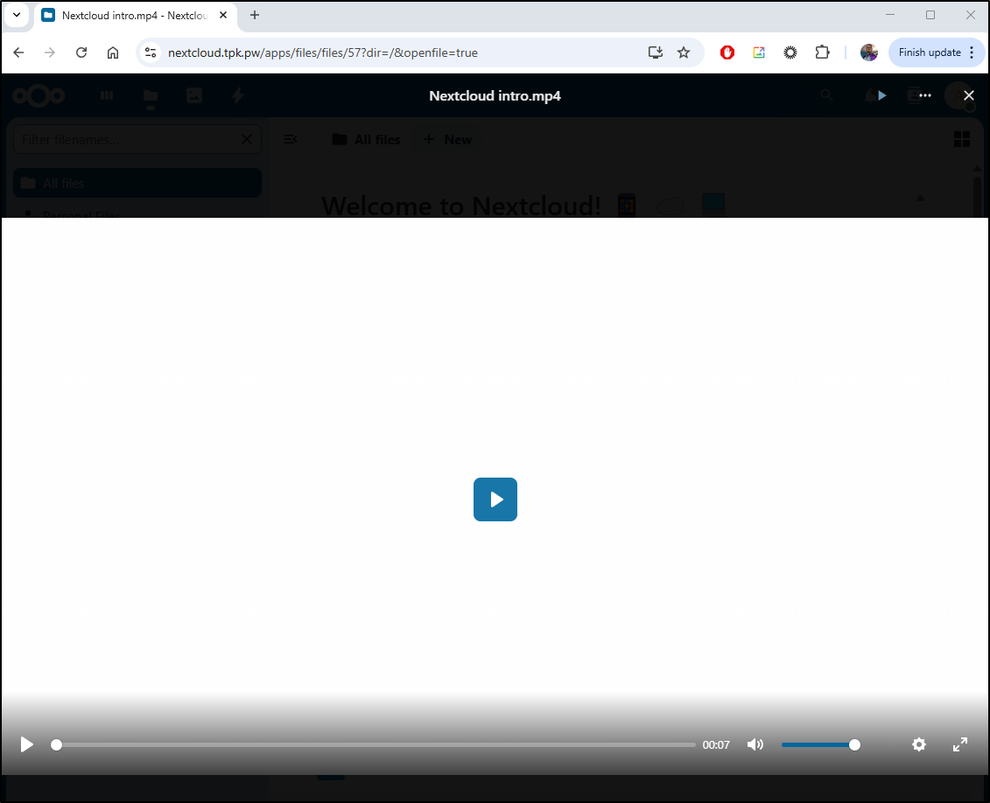
Task: Open the tab search dropdown arrow
Action: (x=17, y=15)
